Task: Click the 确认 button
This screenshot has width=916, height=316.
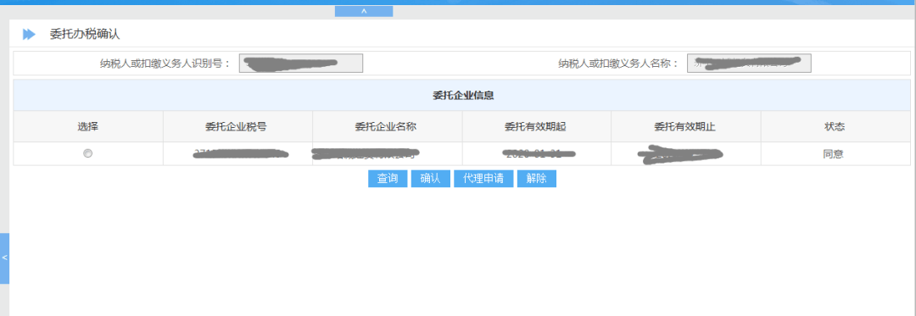Action: [431, 179]
